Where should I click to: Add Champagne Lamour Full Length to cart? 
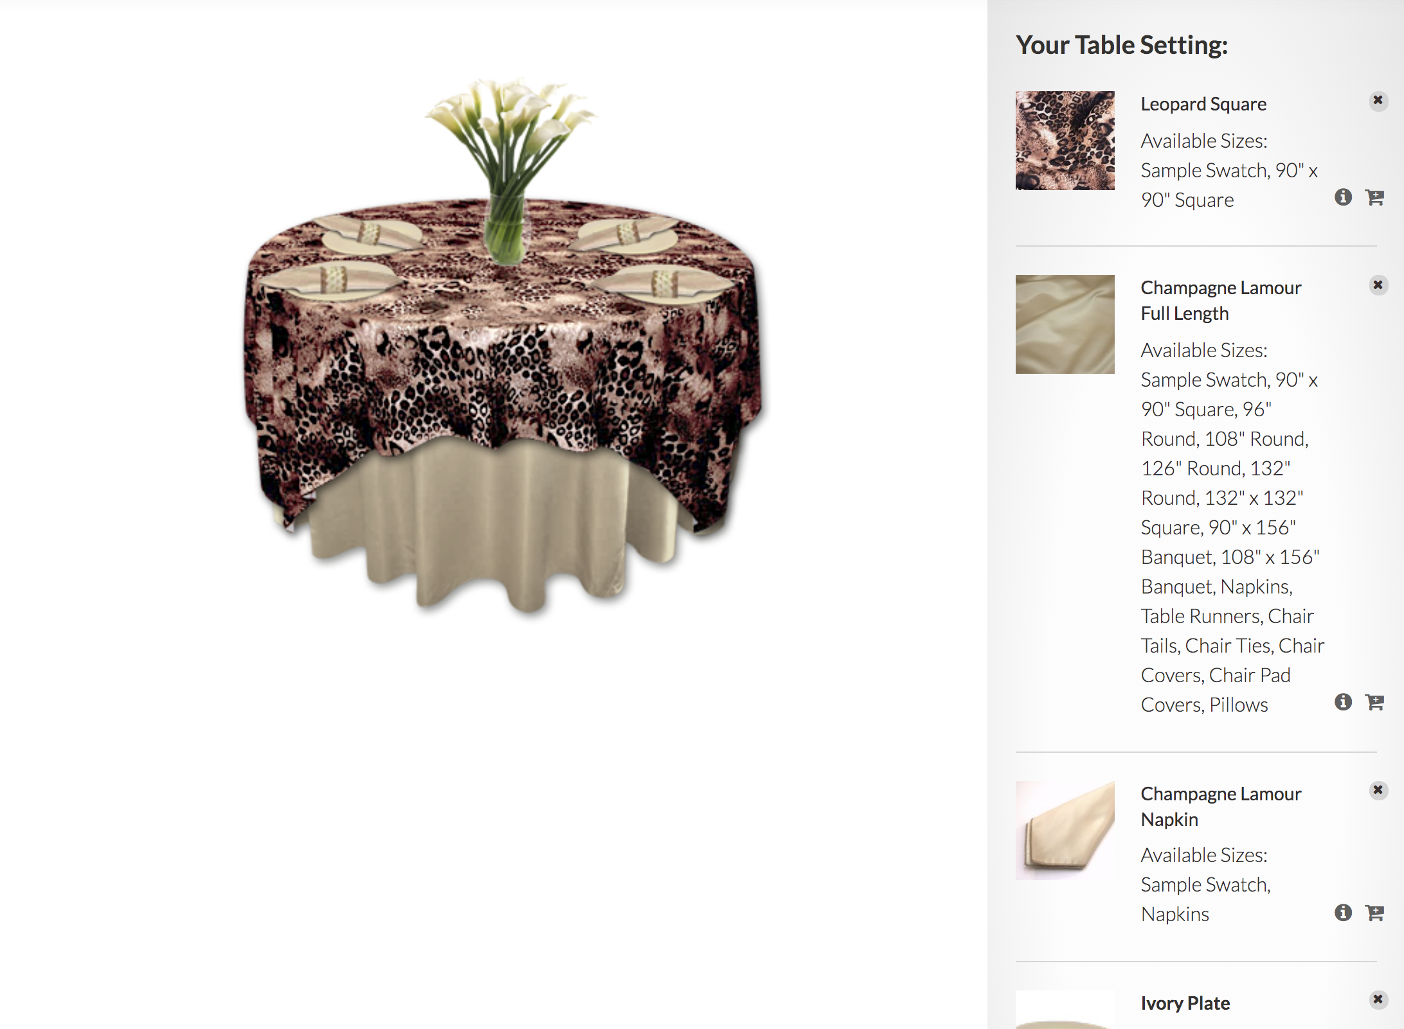1374,702
